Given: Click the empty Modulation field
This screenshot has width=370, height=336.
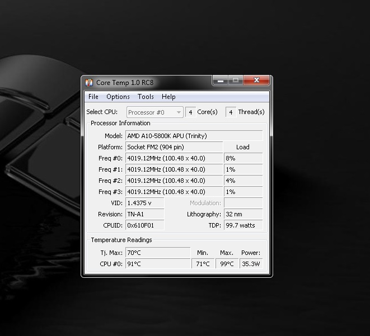Looking at the screenshot, I should 243,203.
